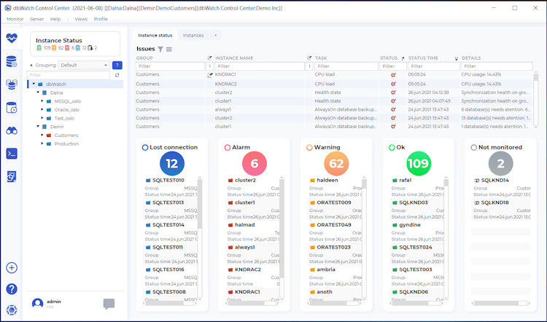Viewport: 547px width, 322px height.
Task: Expand the Test_oslo tree node
Action: coord(42,118)
